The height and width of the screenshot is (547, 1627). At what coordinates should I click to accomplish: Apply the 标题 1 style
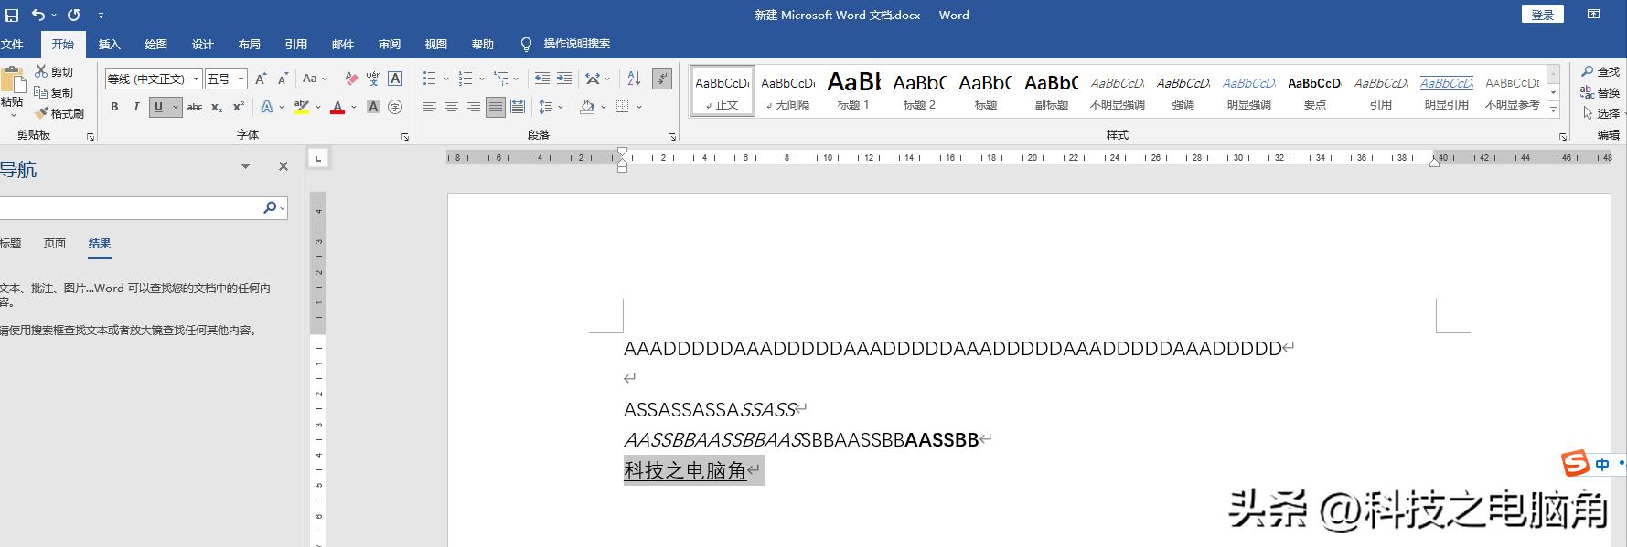click(853, 90)
